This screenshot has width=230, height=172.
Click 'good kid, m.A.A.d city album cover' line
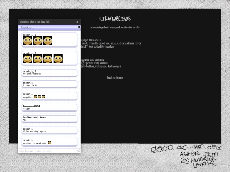coord(111,43)
